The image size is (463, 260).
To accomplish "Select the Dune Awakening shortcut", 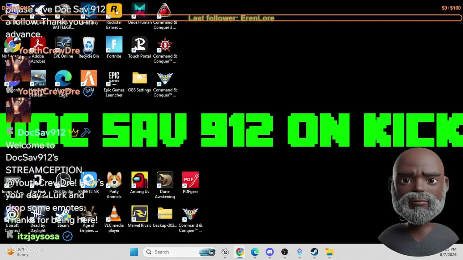I will pyautogui.click(x=165, y=186).
